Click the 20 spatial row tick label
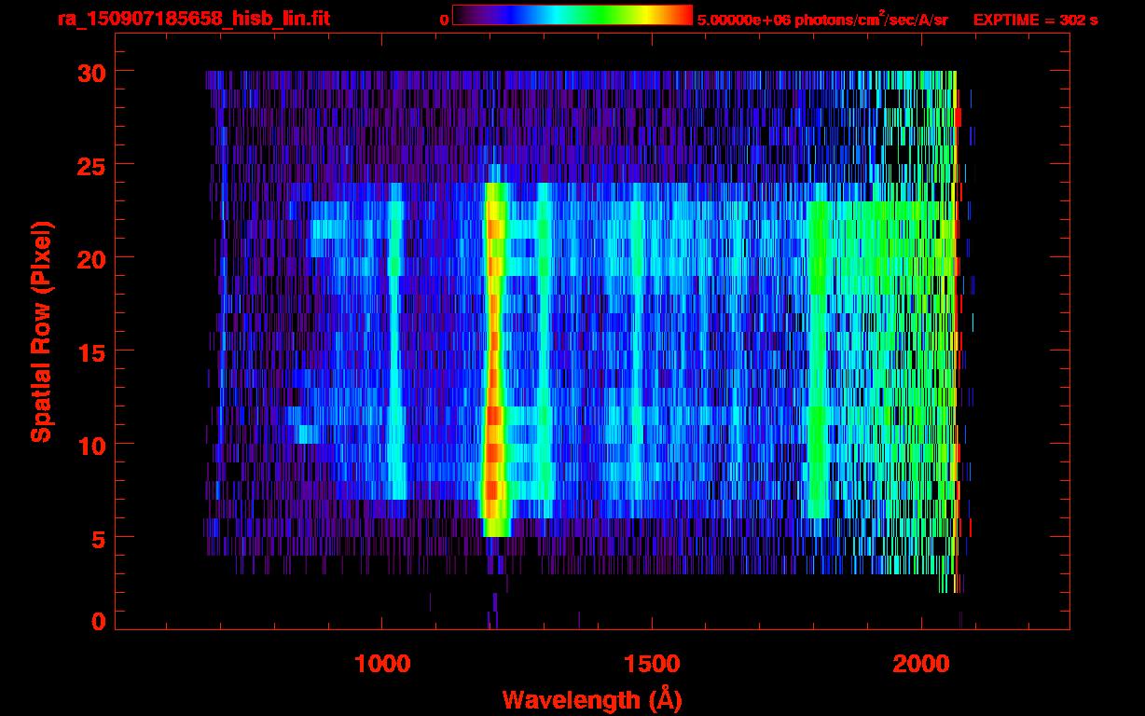The image size is (1145, 716). 90,258
